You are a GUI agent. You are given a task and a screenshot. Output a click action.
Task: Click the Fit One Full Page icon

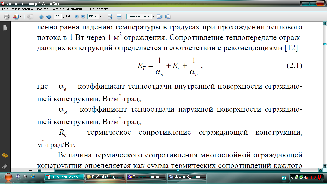(x=119, y=17)
